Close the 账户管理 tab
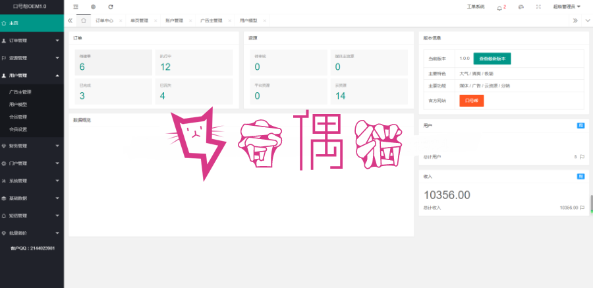 [190, 21]
